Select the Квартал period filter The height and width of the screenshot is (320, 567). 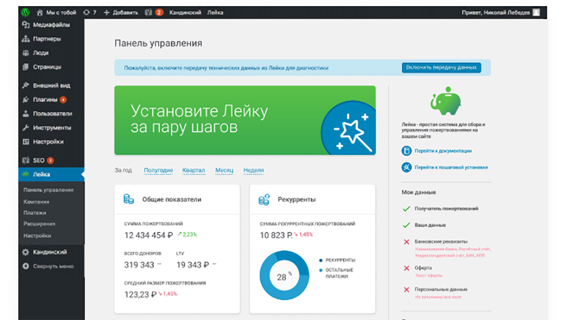click(x=193, y=171)
